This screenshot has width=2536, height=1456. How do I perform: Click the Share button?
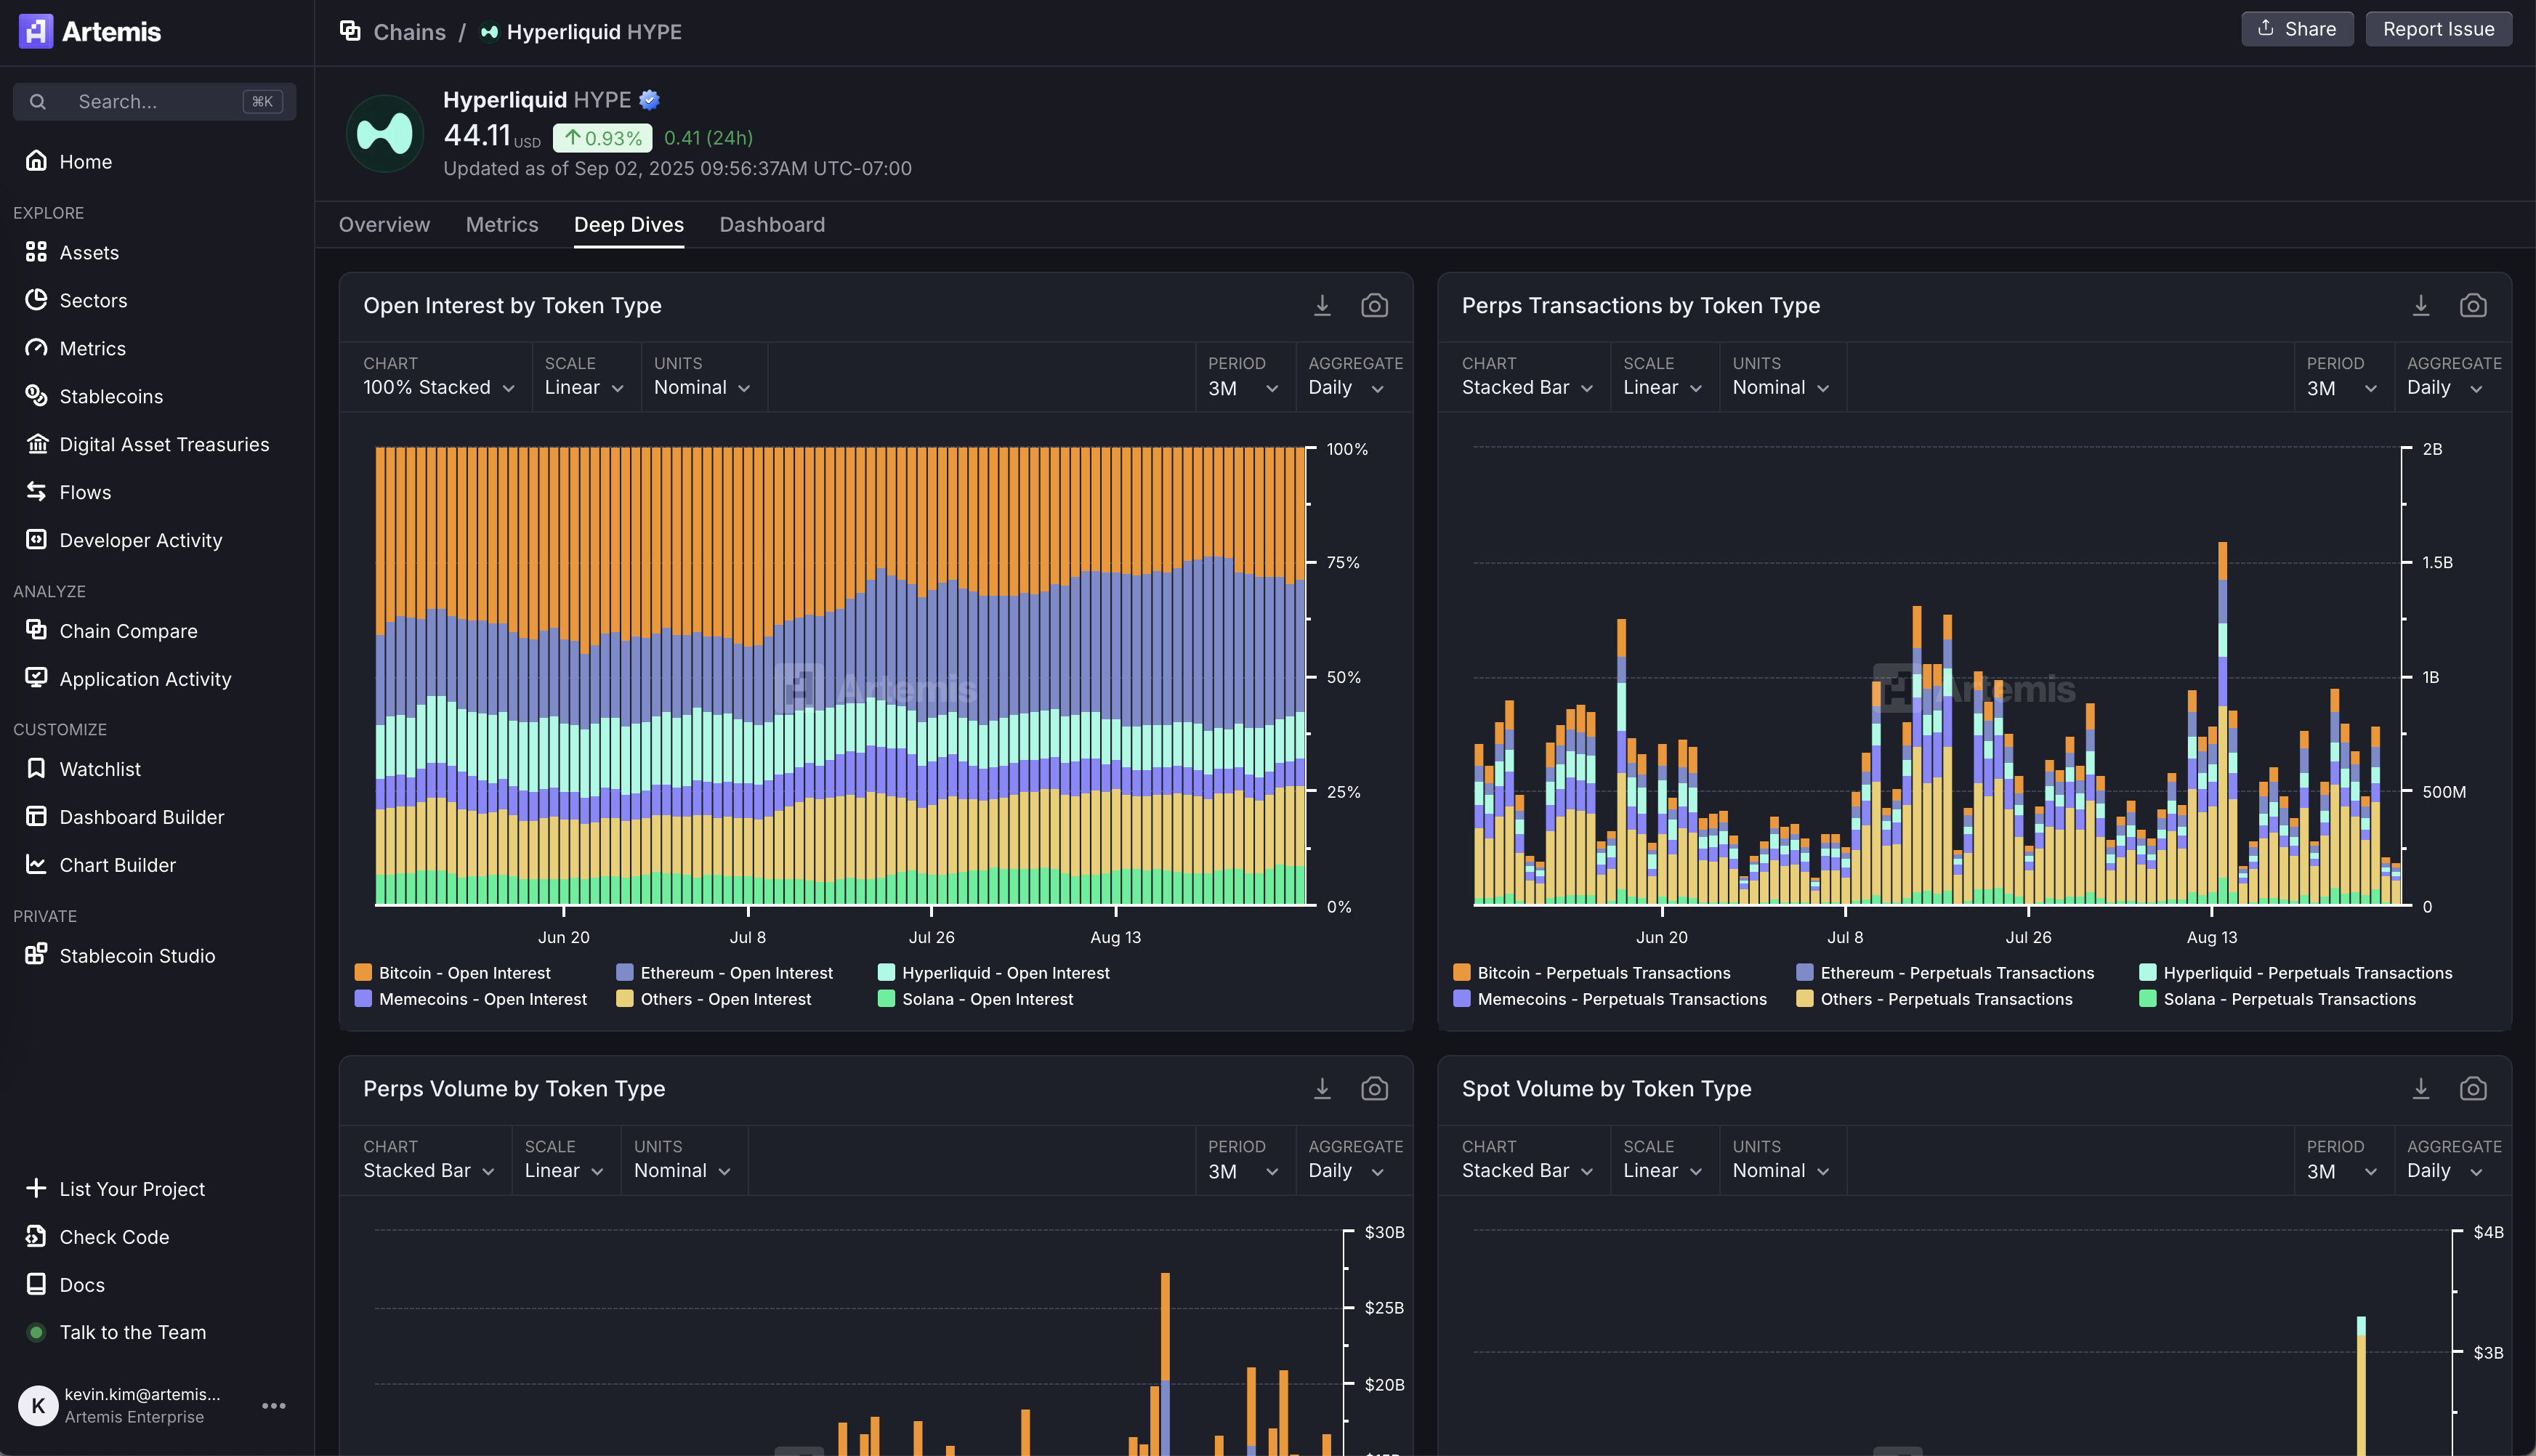click(x=2297, y=29)
